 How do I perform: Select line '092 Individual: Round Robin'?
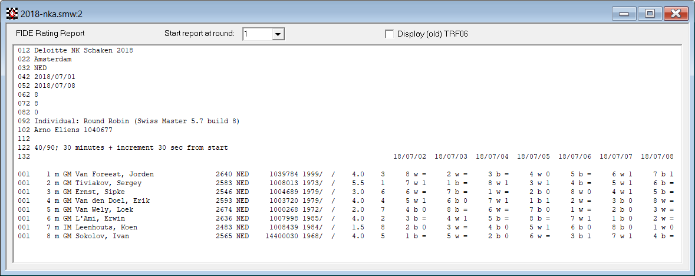click(129, 121)
